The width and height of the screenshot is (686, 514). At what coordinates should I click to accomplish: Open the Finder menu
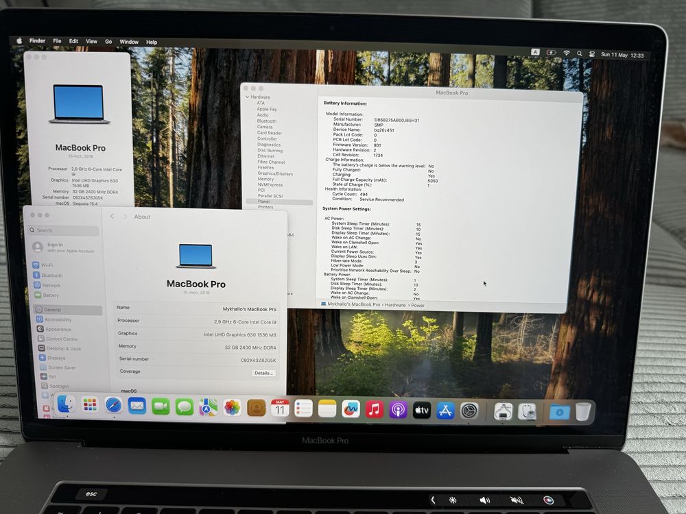(37, 40)
